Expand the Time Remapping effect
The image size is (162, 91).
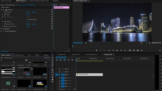1,31
